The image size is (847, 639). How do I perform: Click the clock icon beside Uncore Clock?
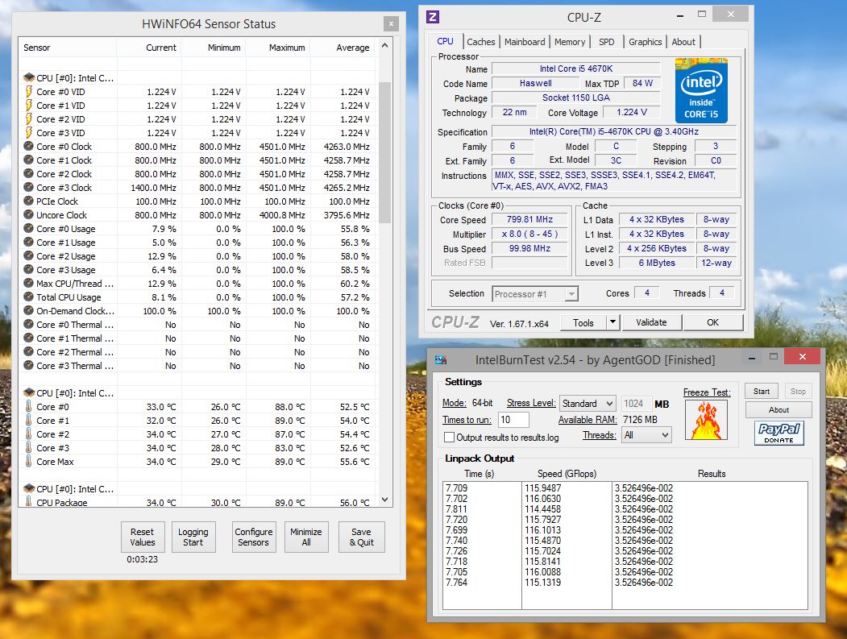[29, 215]
